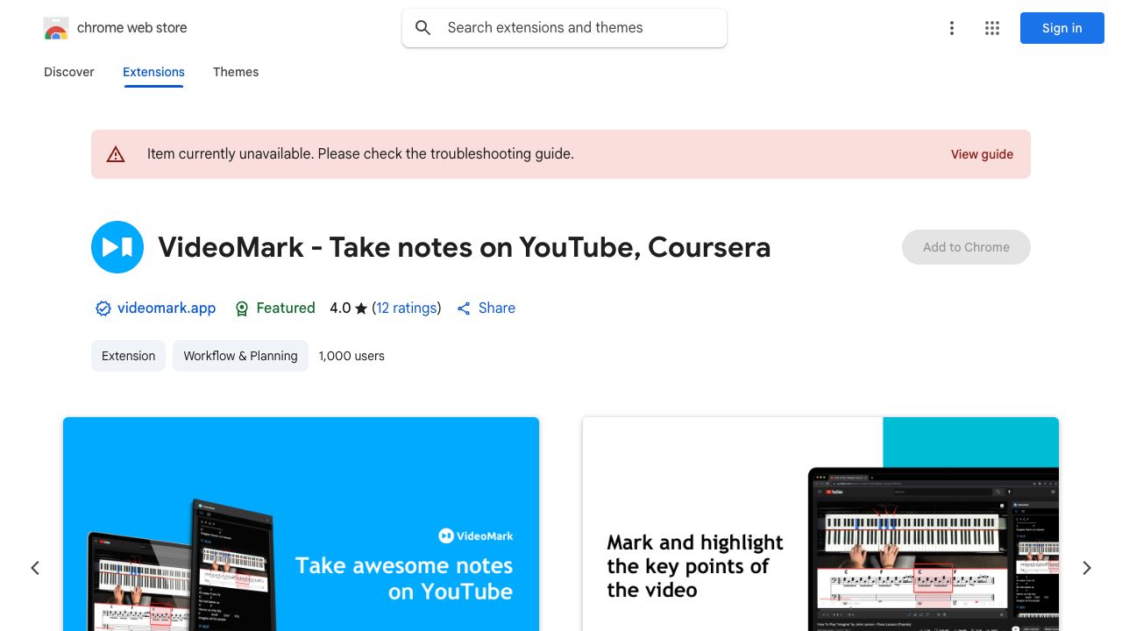Click the Workflow & Planning category chip
This screenshot has height=631, width=1122.
tap(240, 356)
